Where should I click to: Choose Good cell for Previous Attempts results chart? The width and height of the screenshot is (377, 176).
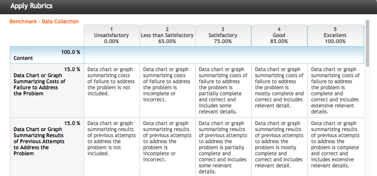pos(279,147)
